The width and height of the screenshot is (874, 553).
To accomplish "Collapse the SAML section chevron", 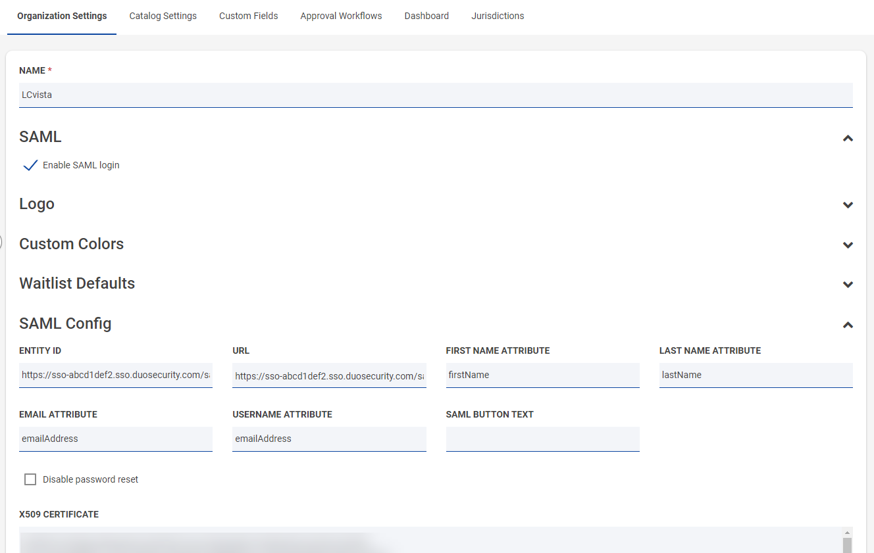I will point(848,138).
